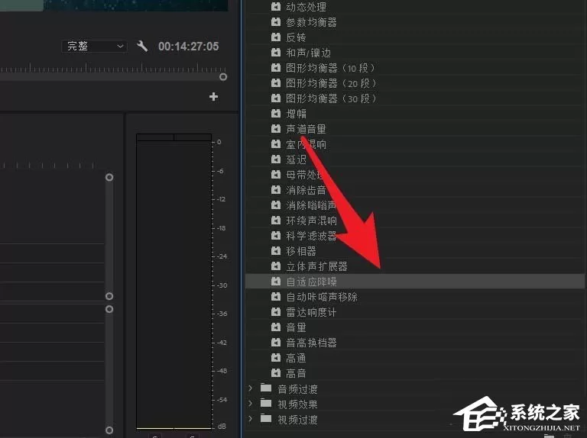Open the 完整 playback resolution dropdown
The height and width of the screenshot is (438, 587).
coord(94,47)
